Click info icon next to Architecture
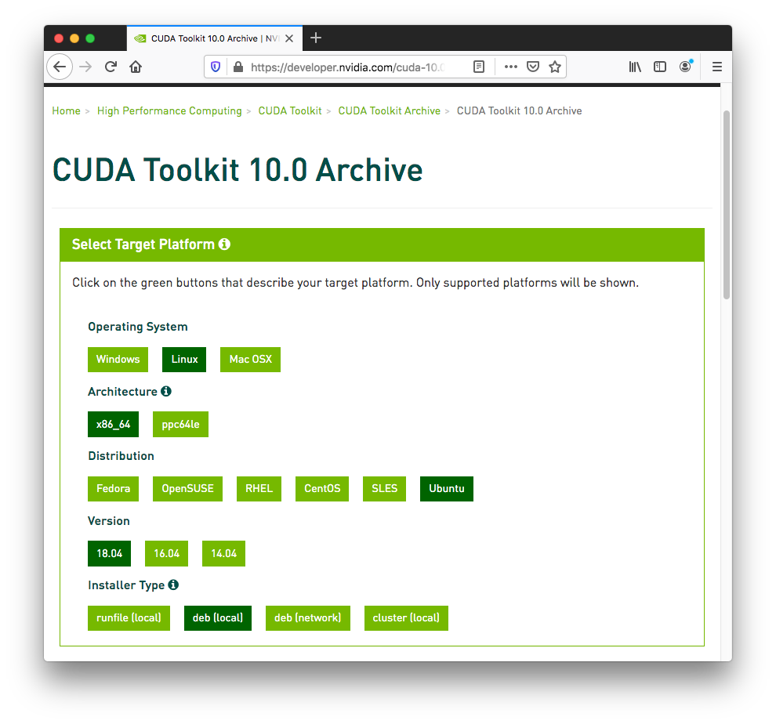This screenshot has height=724, width=776. 166,392
